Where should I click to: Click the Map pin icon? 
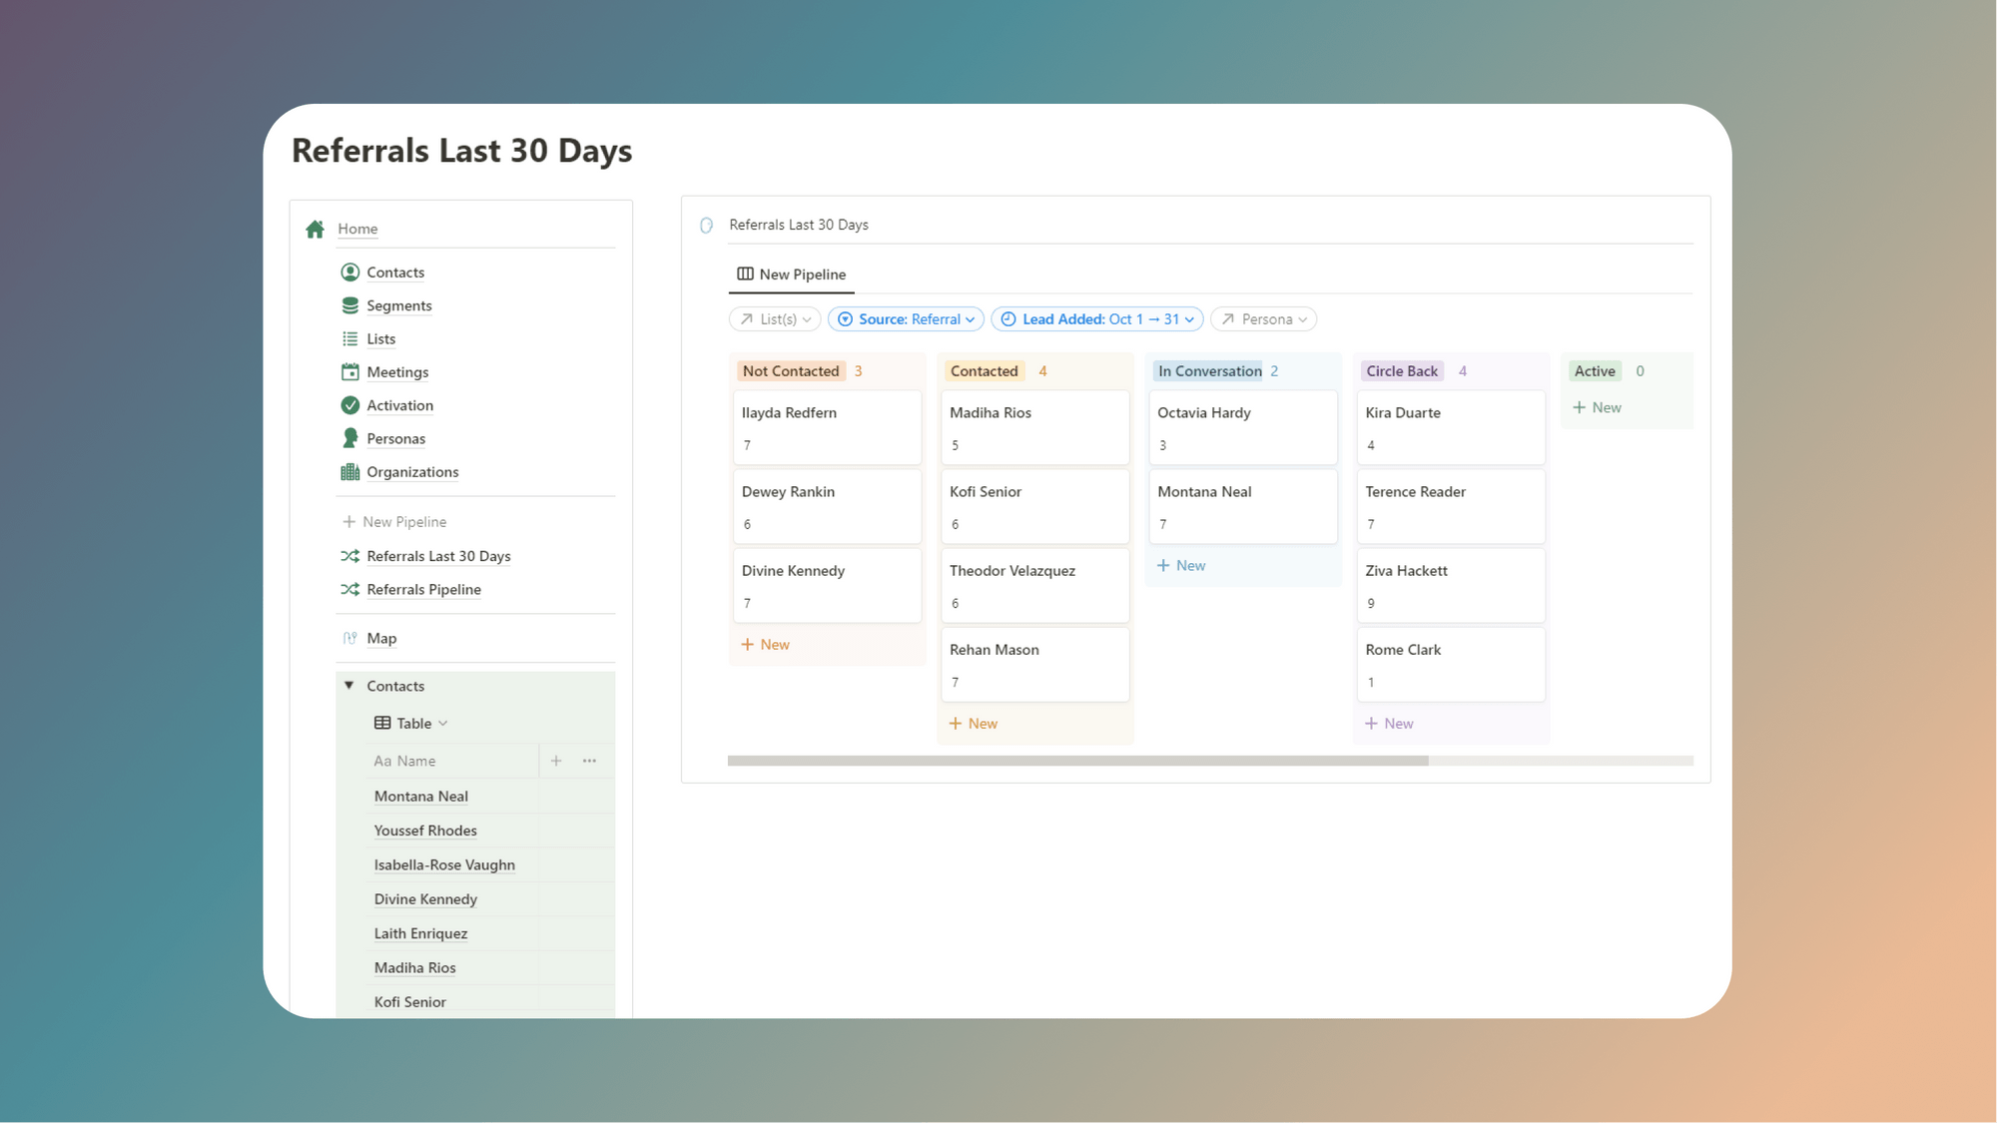point(349,638)
